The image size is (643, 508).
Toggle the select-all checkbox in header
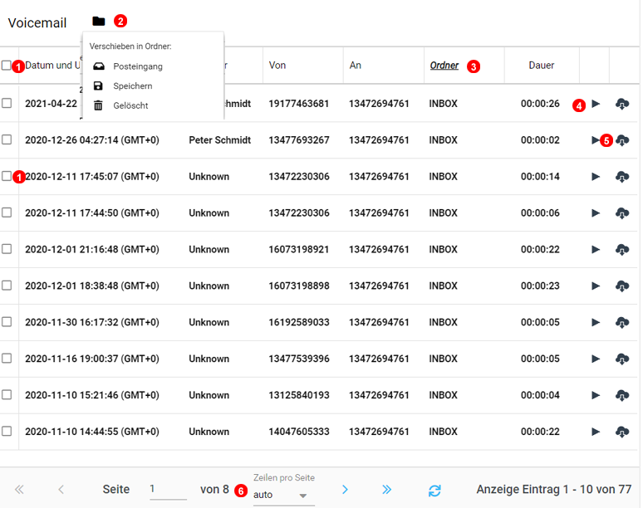[x=7, y=66]
